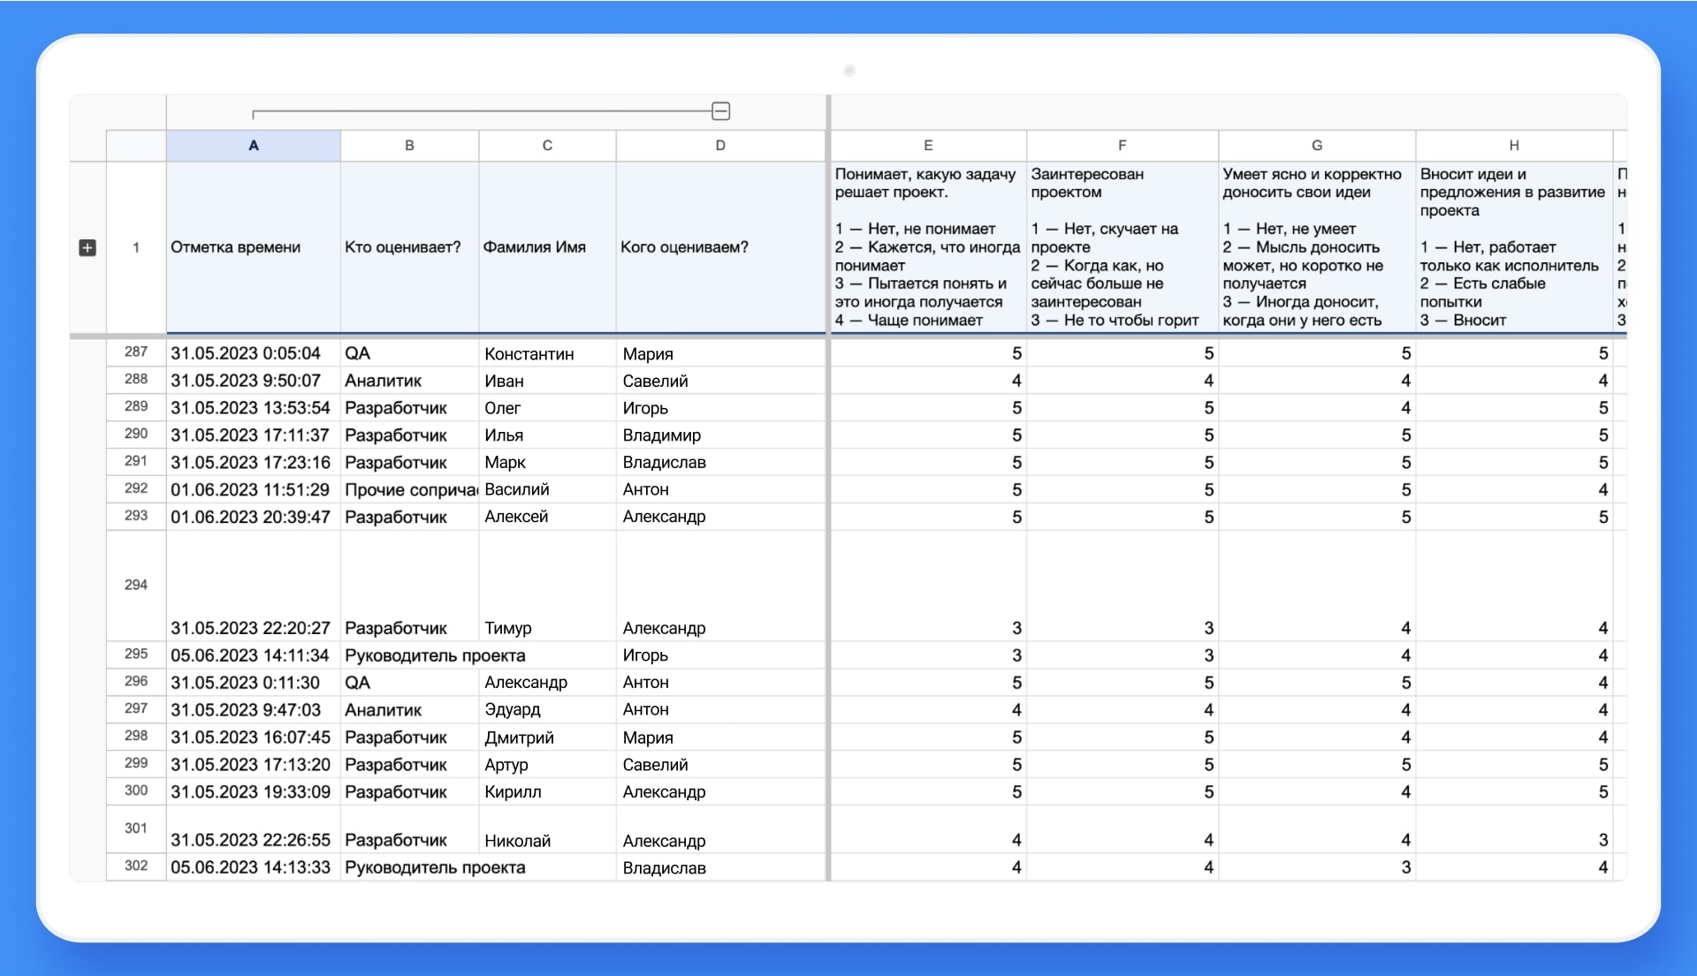The width and height of the screenshot is (1697, 976).
Task: Select column G header
Action: 1317,146
